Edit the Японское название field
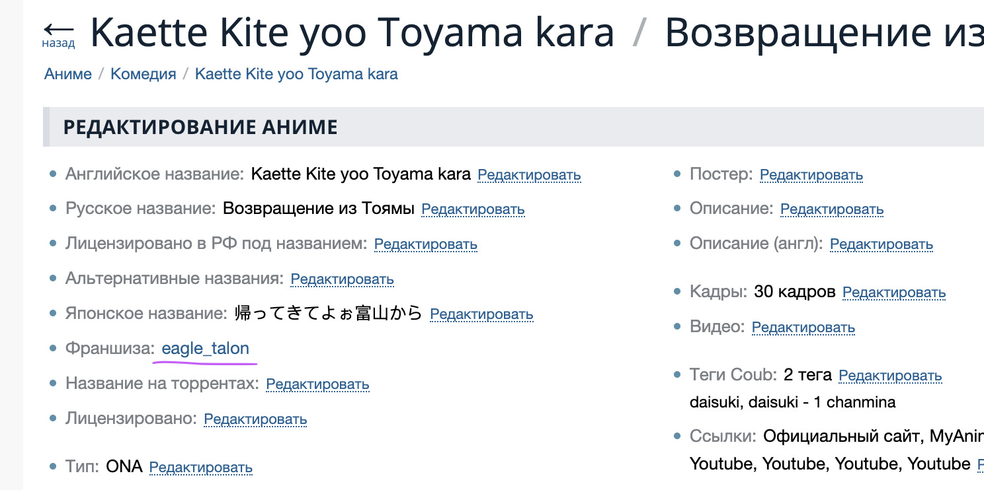The width and height of the screenshot is (984, 490). (x=481, y=314)
